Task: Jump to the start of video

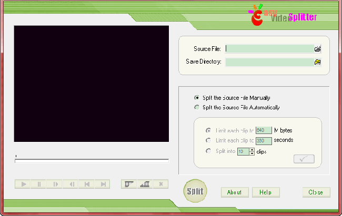Action: coord(86,184)
